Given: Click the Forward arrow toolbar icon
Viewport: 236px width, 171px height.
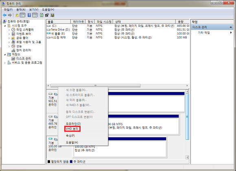Looking at the screenshot, I should [x=10, y=15].
